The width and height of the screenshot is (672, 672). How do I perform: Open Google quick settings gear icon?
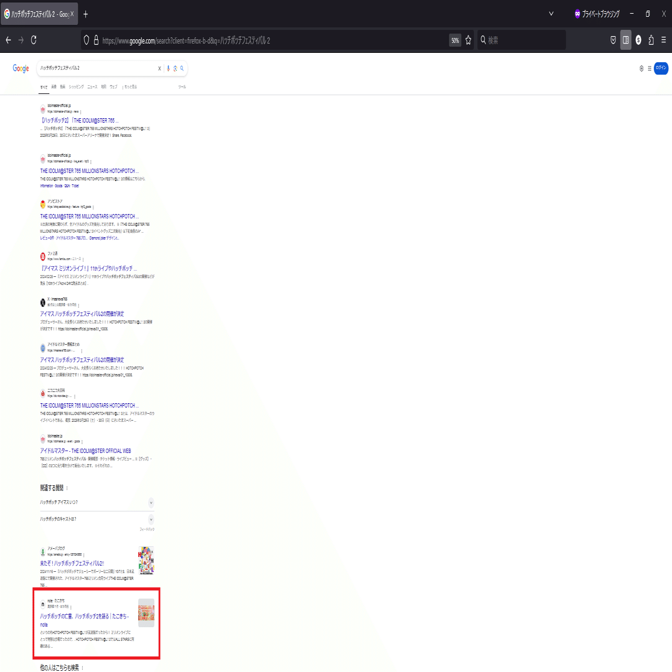(642, 68)
